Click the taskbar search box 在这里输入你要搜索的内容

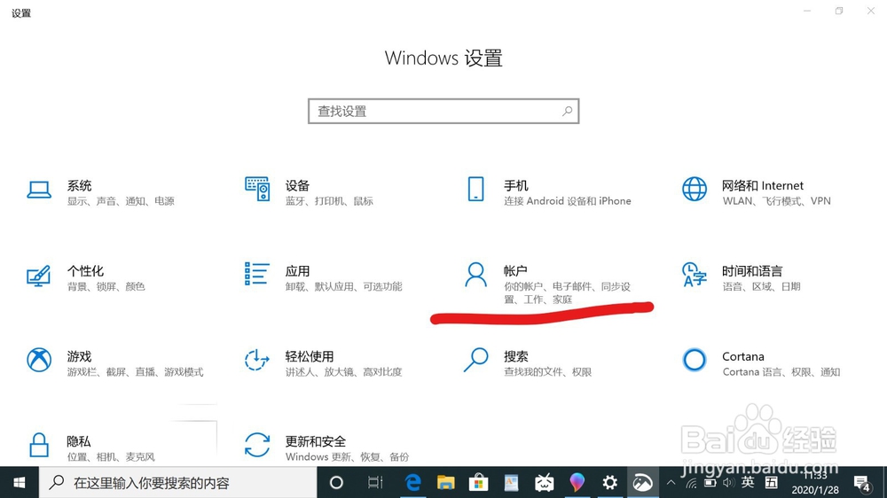[x=178, y=483]
